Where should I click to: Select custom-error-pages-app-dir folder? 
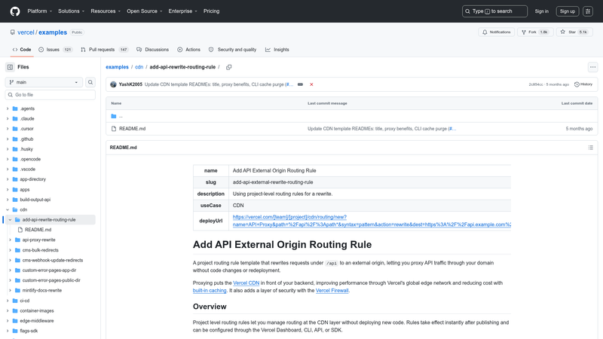[x=49, y=270]
